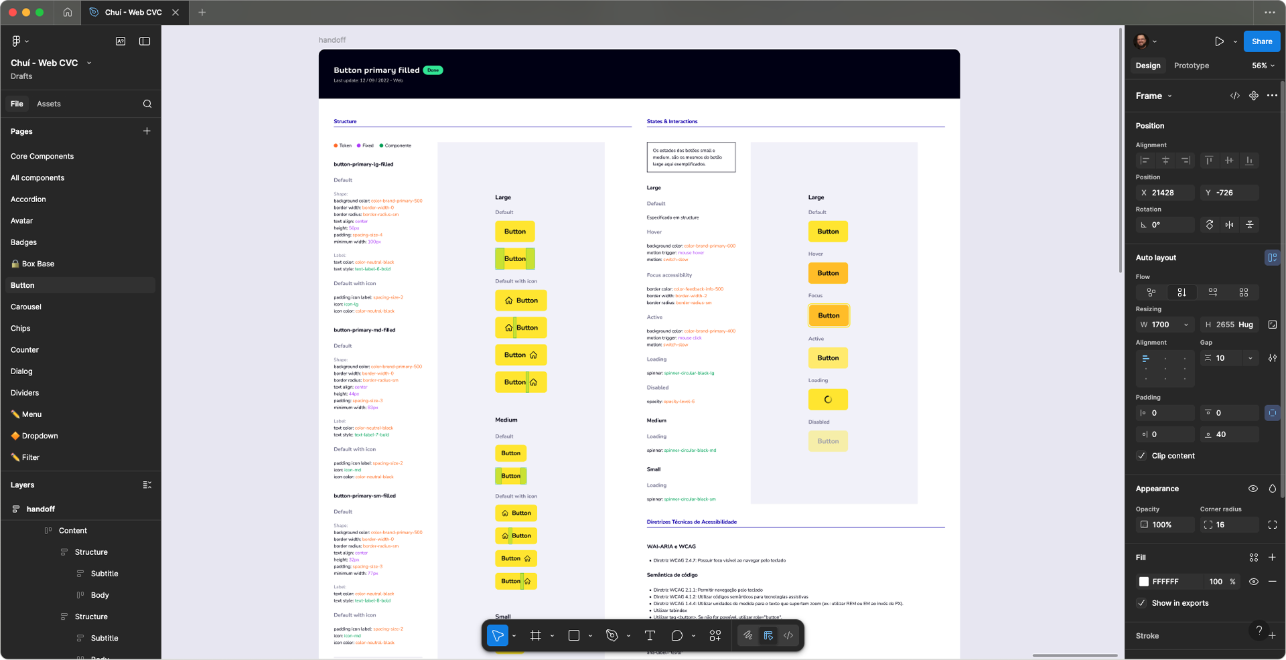
Task: Click the search icon in the left panel
Action: pos(147,104)
